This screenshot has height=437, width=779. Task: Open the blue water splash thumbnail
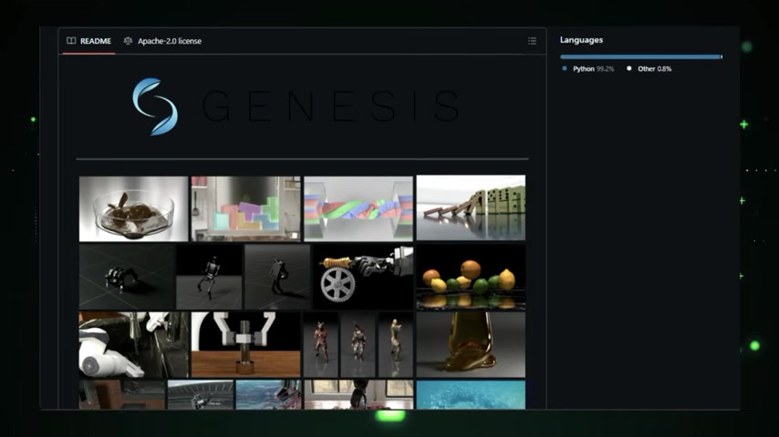coord(471,395)
